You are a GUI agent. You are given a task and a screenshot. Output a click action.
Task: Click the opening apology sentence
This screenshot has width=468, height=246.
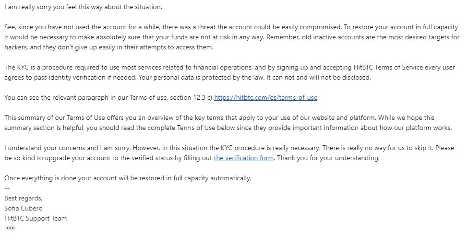click(x=83, y=7)
